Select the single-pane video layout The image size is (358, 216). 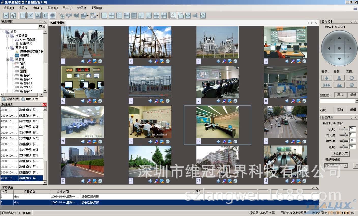coord(104,15)
